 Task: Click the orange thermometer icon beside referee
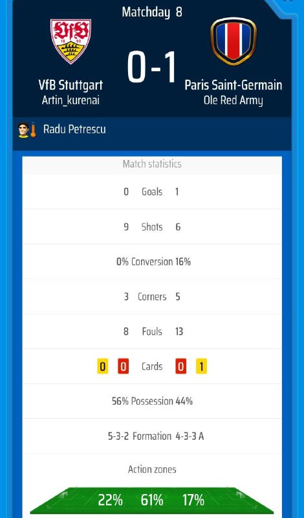33,130
